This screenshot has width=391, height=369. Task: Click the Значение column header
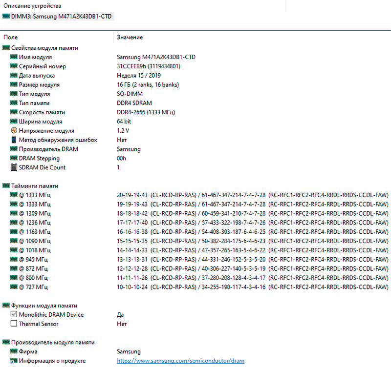[130, 38]
